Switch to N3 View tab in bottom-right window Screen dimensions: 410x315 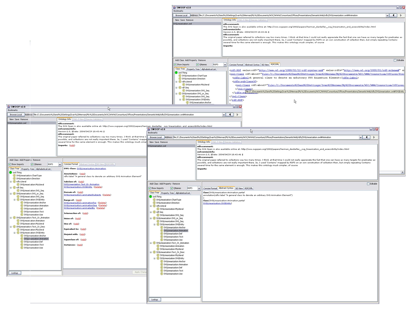[x=239, y=188]
